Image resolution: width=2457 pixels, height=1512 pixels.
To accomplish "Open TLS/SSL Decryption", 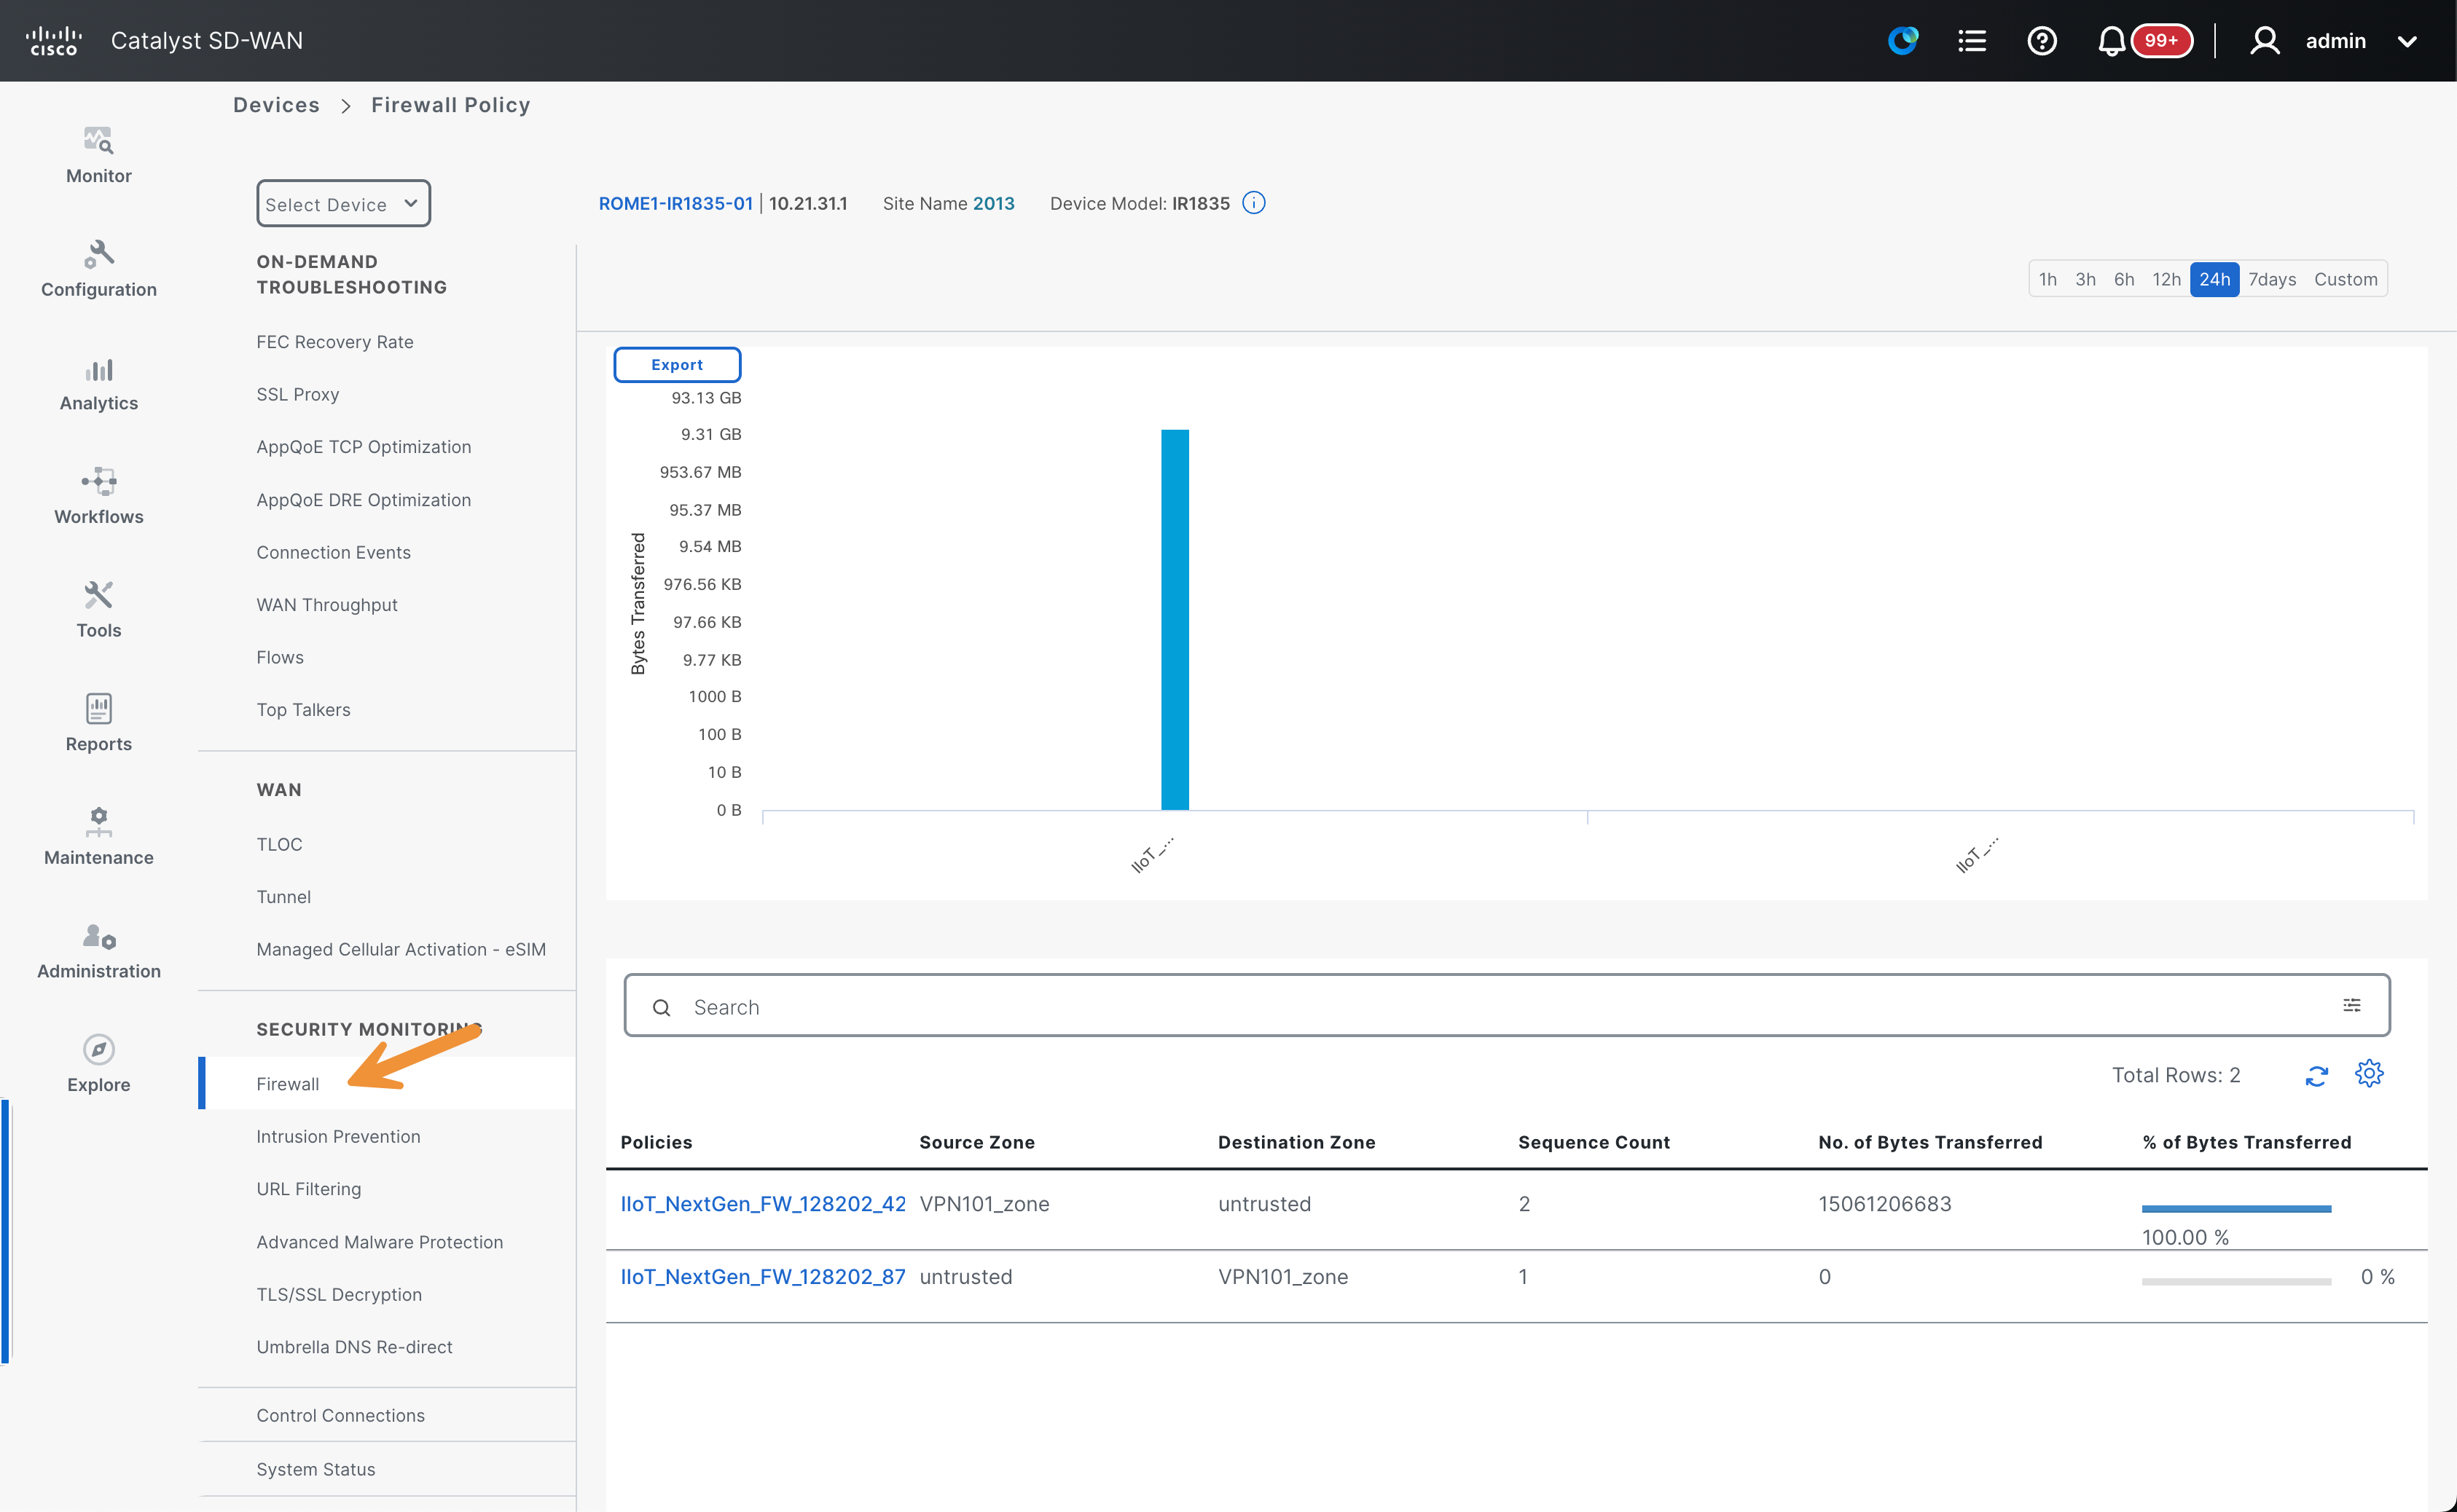I will 338,1294.
